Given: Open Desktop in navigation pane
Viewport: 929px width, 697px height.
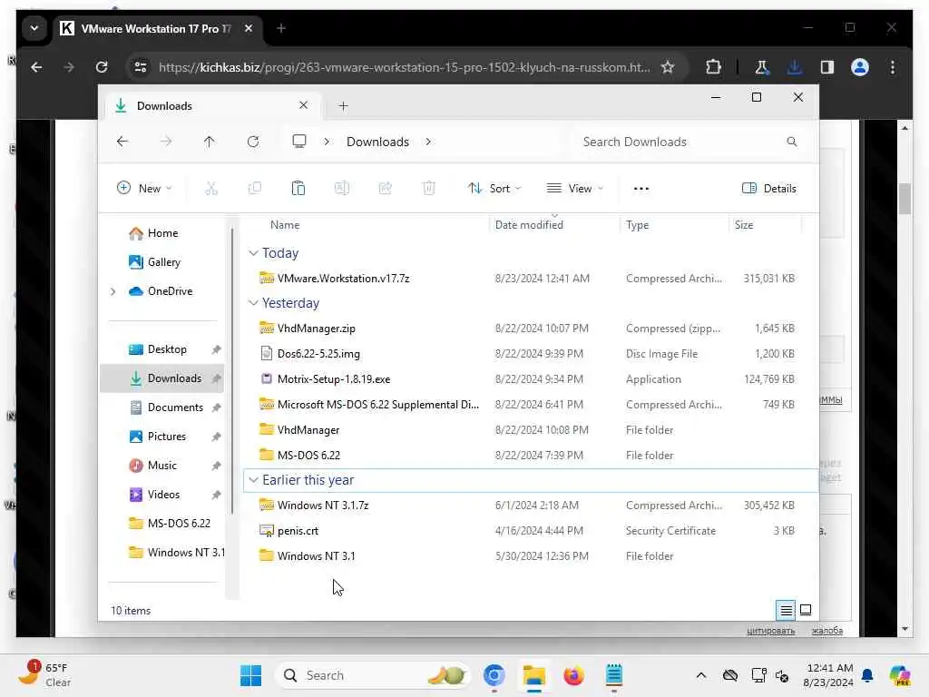Looking at the screenshot, I should click(161, 349).
